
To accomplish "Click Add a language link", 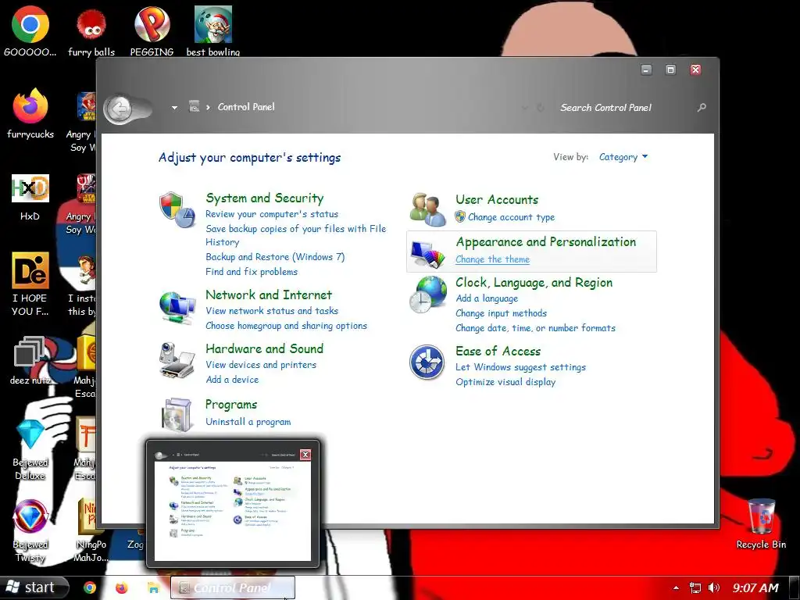I will (x=487, y=298).
